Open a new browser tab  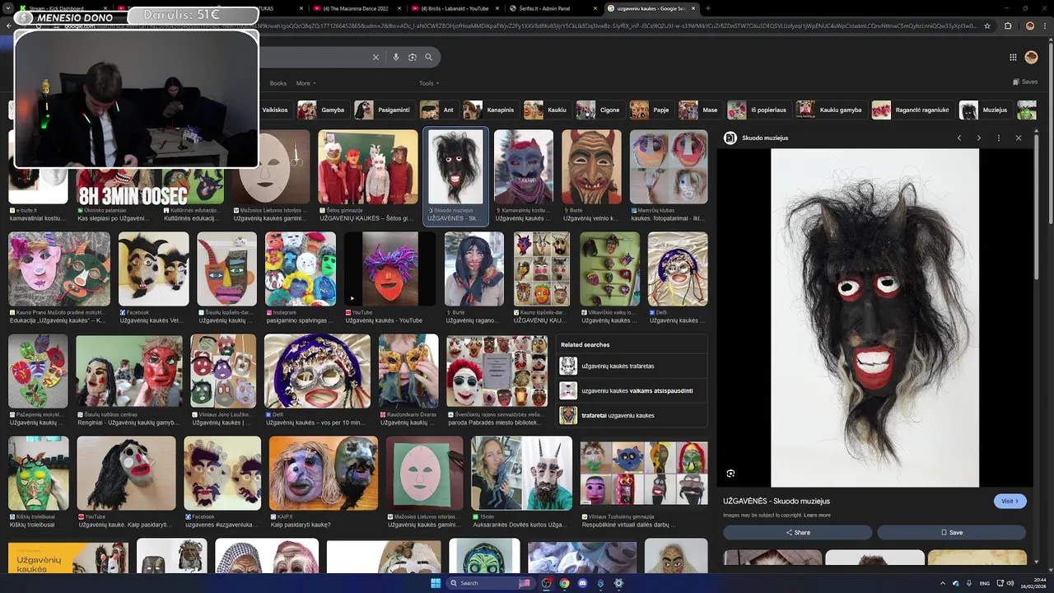[x=708, y=8]
